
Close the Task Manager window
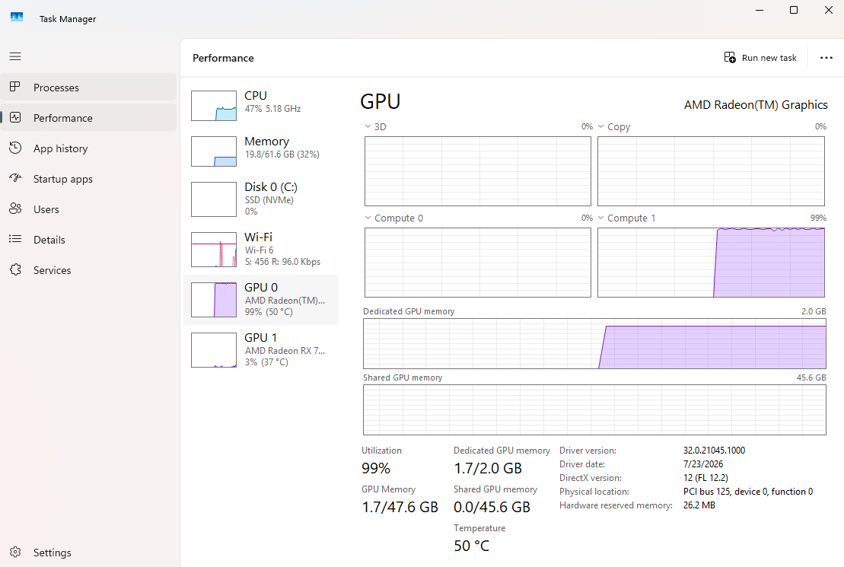pos(828,10)
